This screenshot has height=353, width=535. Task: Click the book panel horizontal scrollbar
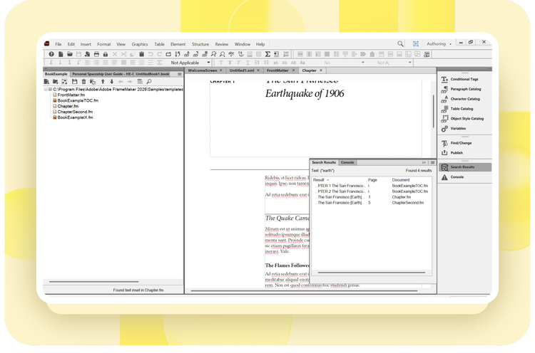(x=94, y=282)
